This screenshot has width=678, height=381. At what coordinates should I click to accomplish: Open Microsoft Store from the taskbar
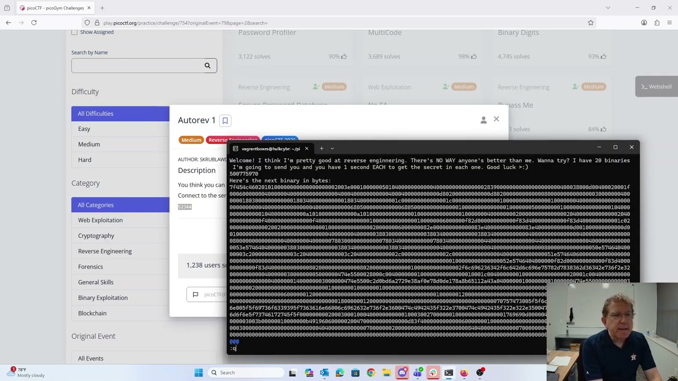tap(355, 373)
